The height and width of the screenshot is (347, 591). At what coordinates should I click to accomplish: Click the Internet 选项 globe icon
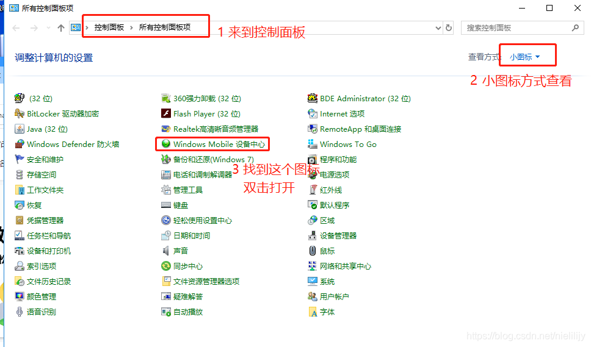pyautogui.click(x=313, y=113)
